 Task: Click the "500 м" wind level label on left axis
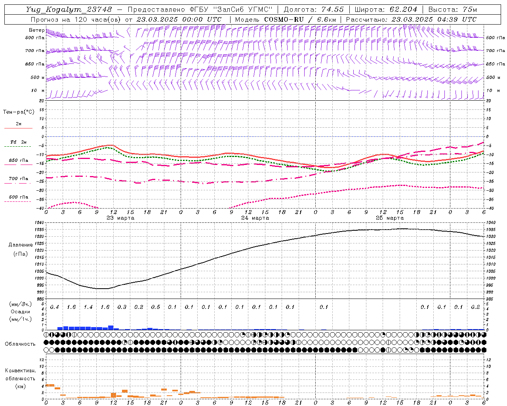pos(37,77)
